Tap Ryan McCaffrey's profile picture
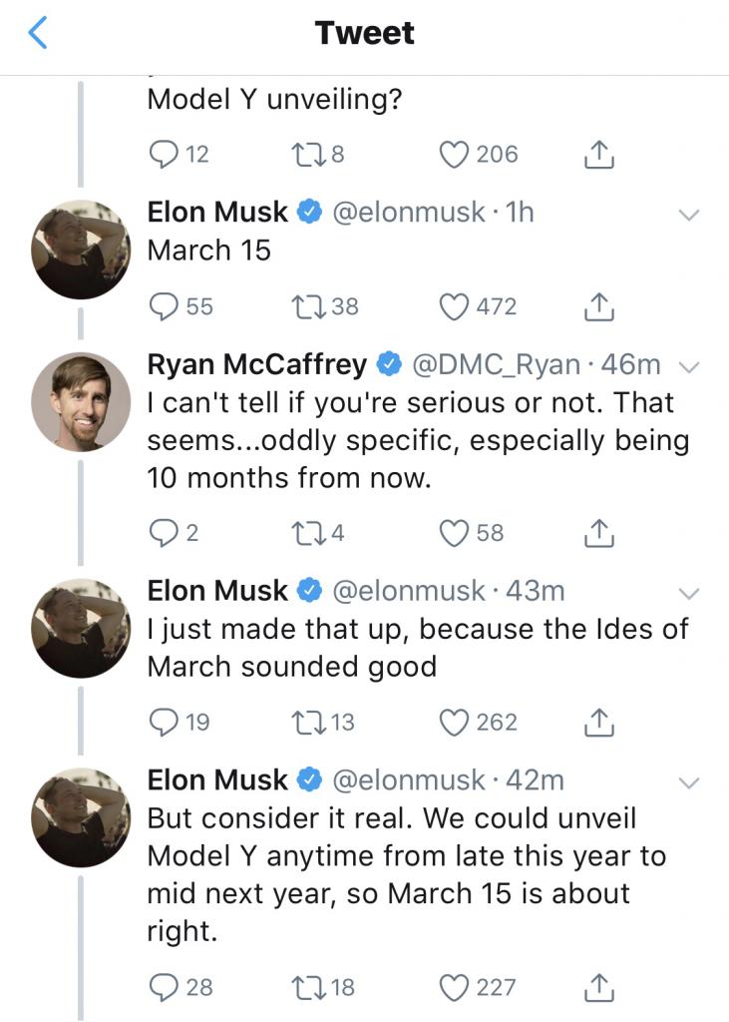This screenshot has height=1022, width=729. pyautogui.click(x=81, y=401)
